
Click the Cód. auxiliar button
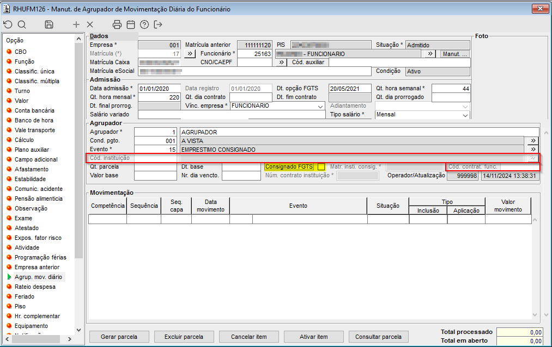pos(308,62)
